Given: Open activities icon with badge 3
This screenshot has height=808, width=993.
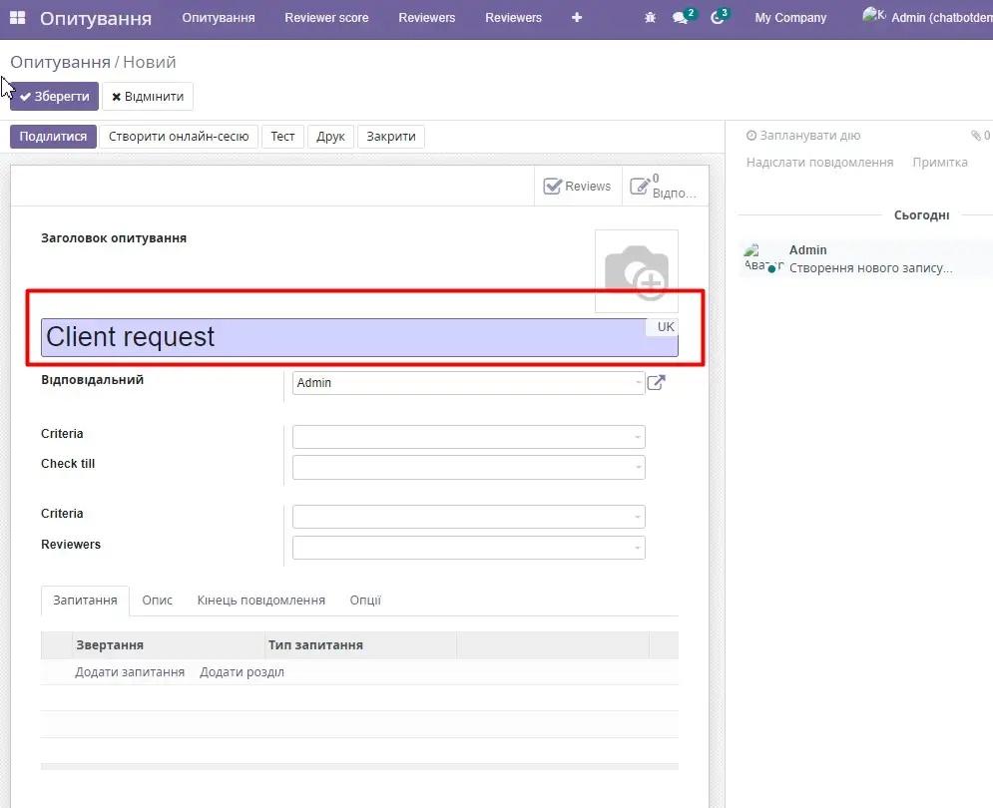Looking at the screenshot, I should 718,17.
